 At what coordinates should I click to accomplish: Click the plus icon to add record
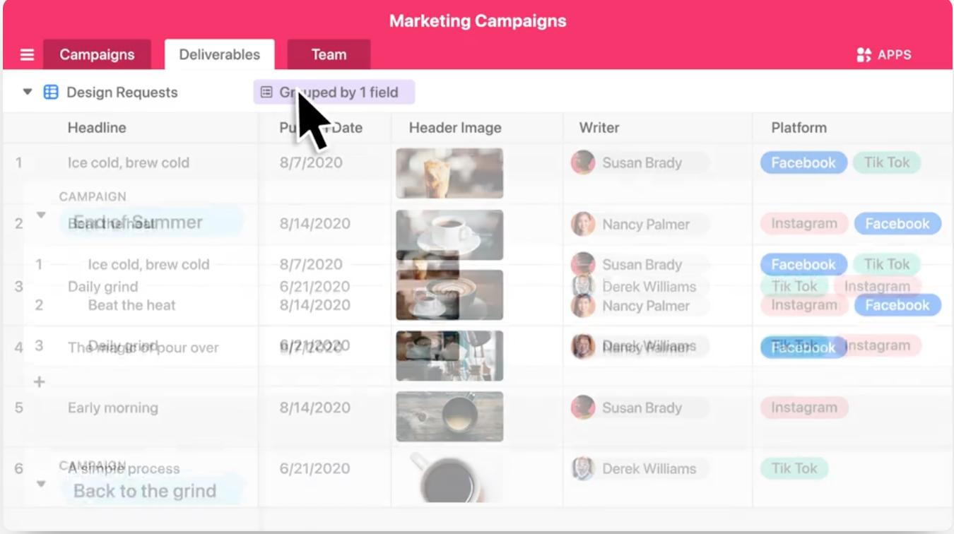40,382
